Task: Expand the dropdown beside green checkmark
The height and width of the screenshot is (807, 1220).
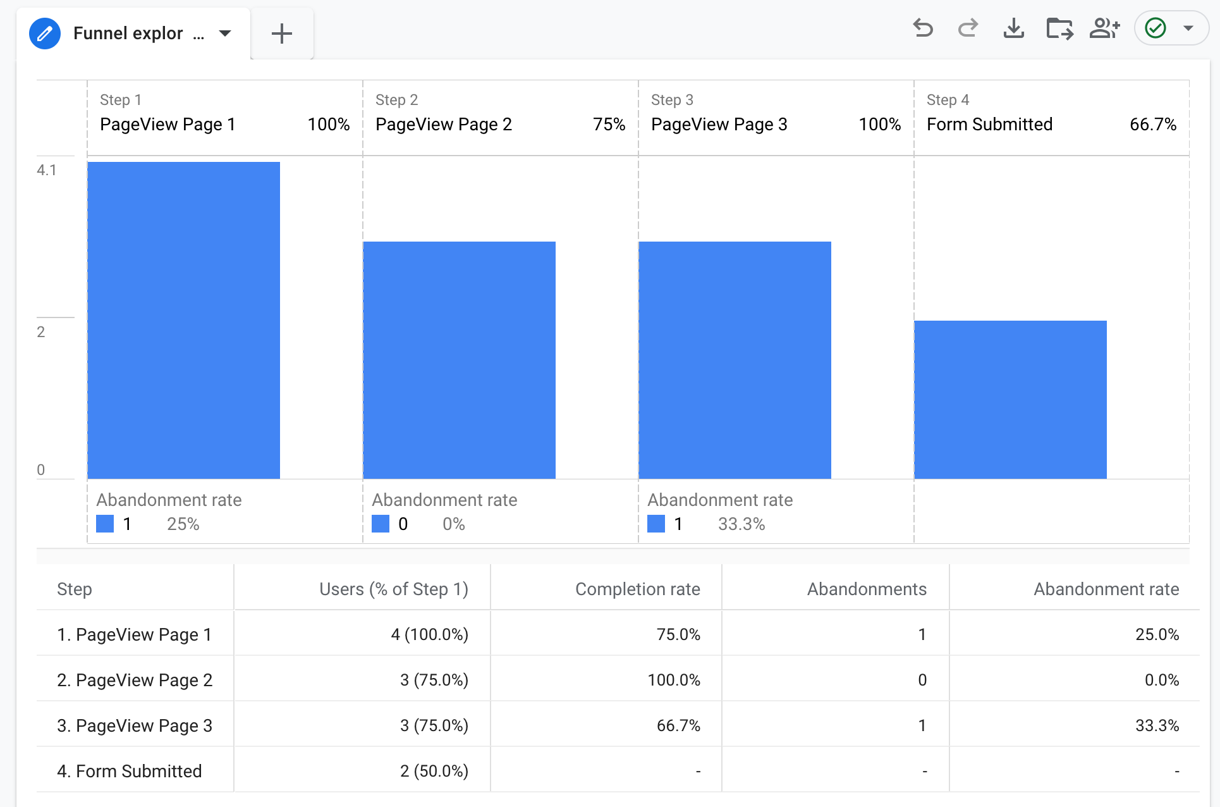Action: pos(1188,28)
